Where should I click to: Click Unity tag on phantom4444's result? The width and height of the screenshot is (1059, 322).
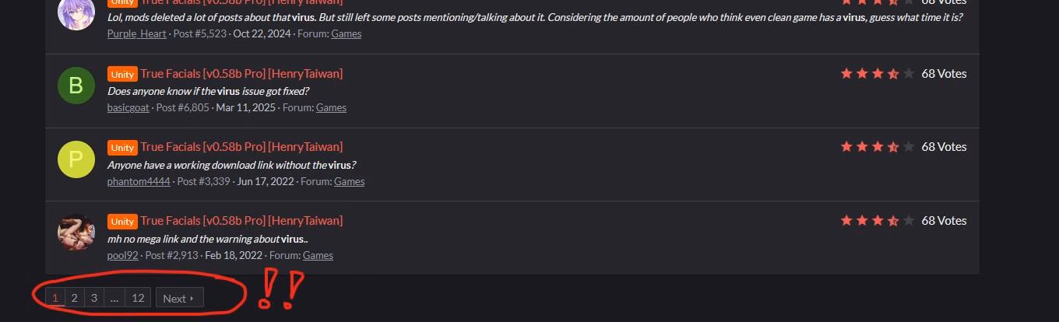pyautogui.click(x=122, y=147)
